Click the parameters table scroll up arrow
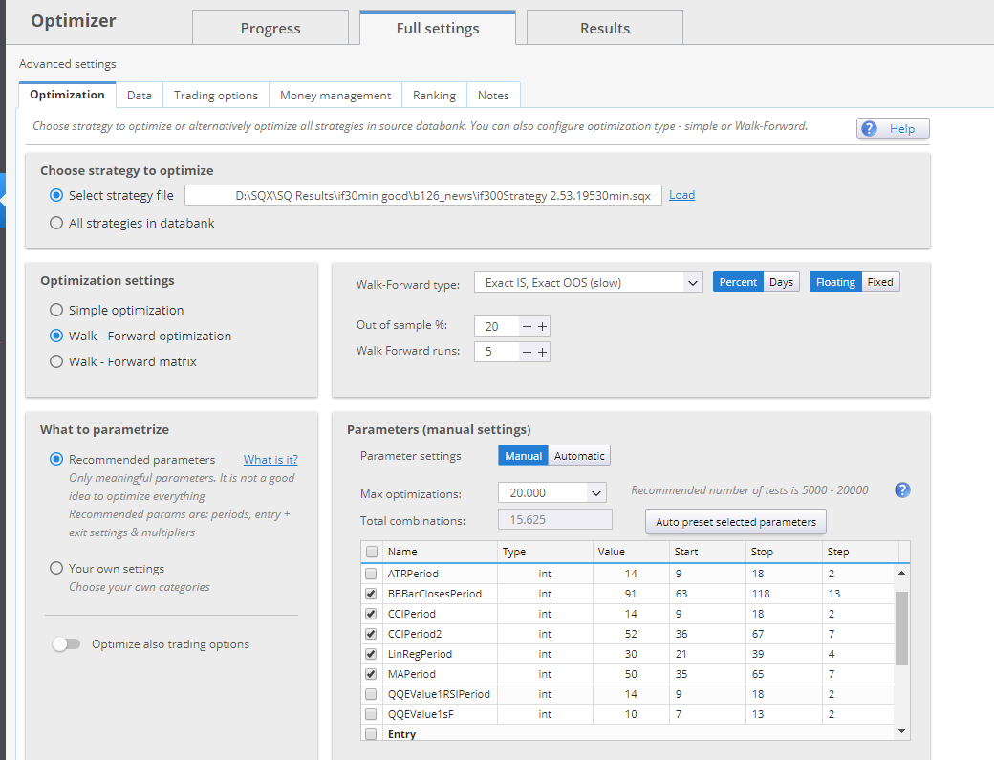The width and height of the screenshot is (994, 760). (901, 573)
